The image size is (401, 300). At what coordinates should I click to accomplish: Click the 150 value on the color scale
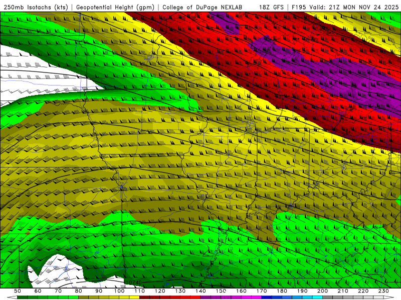pos(221,291)
